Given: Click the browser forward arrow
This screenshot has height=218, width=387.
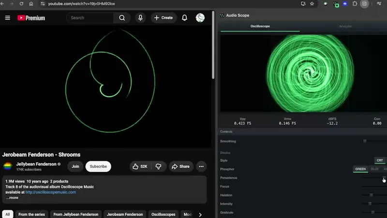Looking at the screenshot, I should tap(12, 4).
